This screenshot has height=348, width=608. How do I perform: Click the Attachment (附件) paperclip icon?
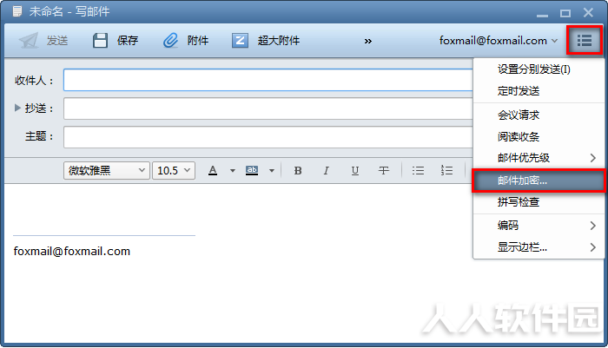(x=170, y=40)
